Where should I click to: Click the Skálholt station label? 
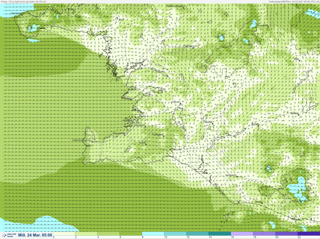coord(208,122)
